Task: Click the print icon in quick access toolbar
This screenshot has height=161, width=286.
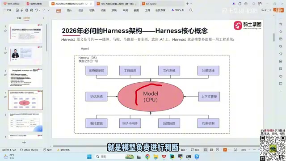Action: 27,10
